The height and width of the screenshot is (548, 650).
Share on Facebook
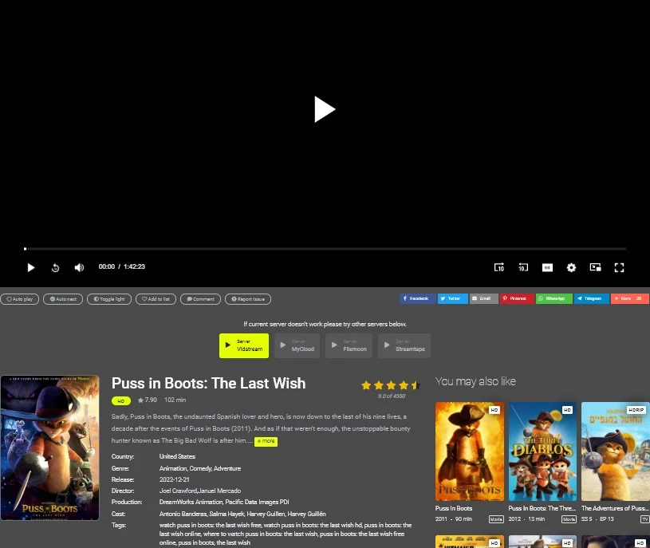[x=418, y=298]
